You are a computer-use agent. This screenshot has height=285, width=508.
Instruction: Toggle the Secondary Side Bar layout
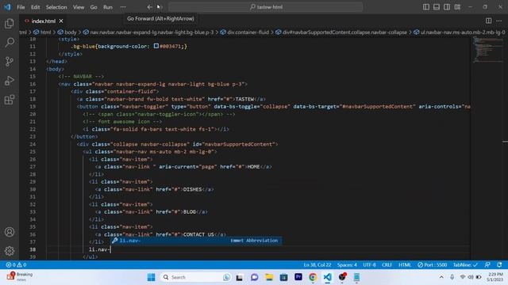[x=447, y=7]
